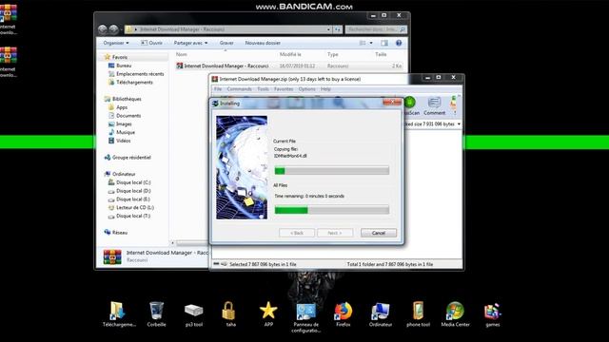Select Lecteur de CD (L:) in navigation pane
Viewport: 609px width, 342px height.
coord(135,207)
